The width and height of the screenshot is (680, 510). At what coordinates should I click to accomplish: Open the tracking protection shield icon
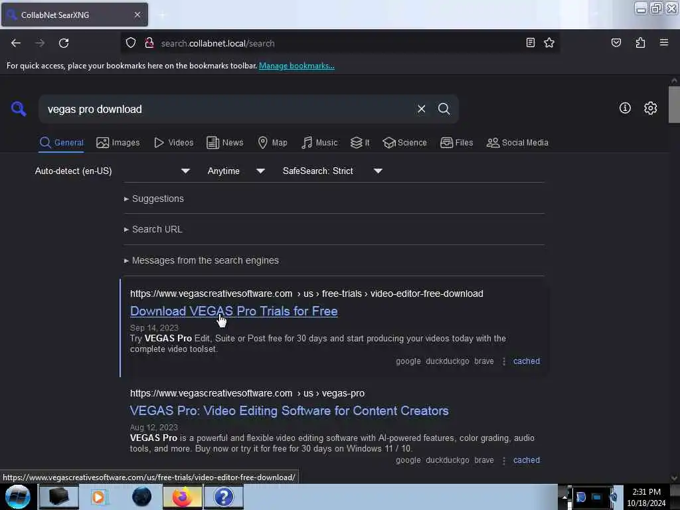click(x=131, y=42)
